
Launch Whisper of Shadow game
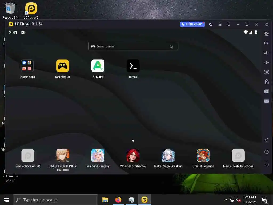coord(133,156)
